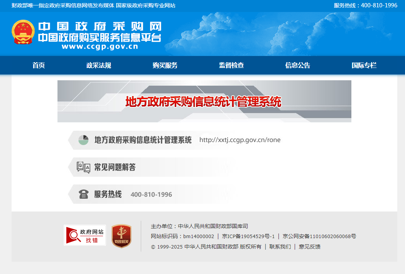Open the xxtj.ccgp.gov.cn/rone link

coord(240,140)
